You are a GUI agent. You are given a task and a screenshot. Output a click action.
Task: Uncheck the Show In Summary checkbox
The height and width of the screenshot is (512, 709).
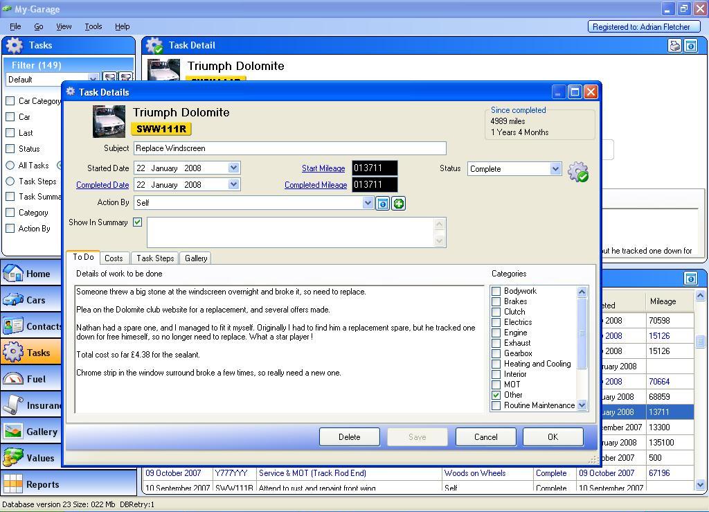(138, 222)
